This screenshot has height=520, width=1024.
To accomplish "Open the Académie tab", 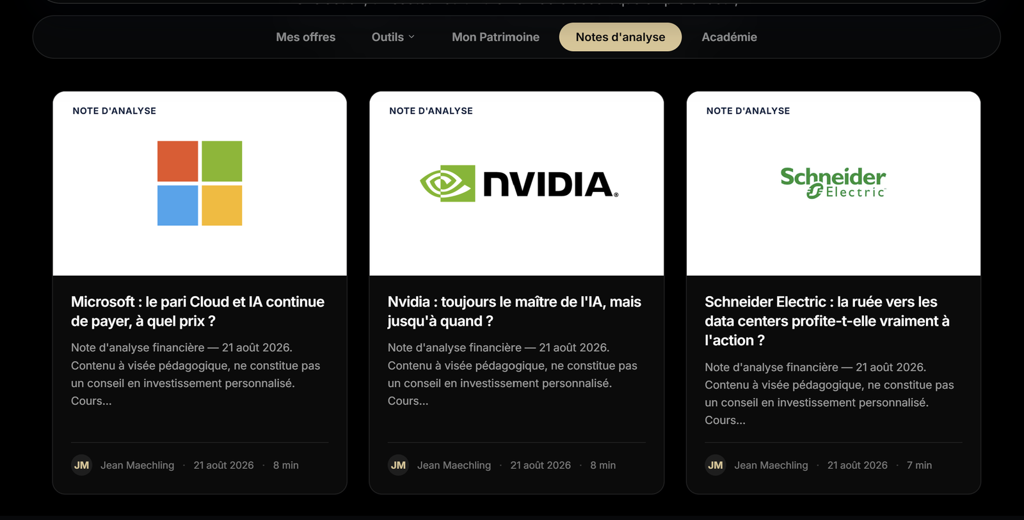I will point(729,37).
